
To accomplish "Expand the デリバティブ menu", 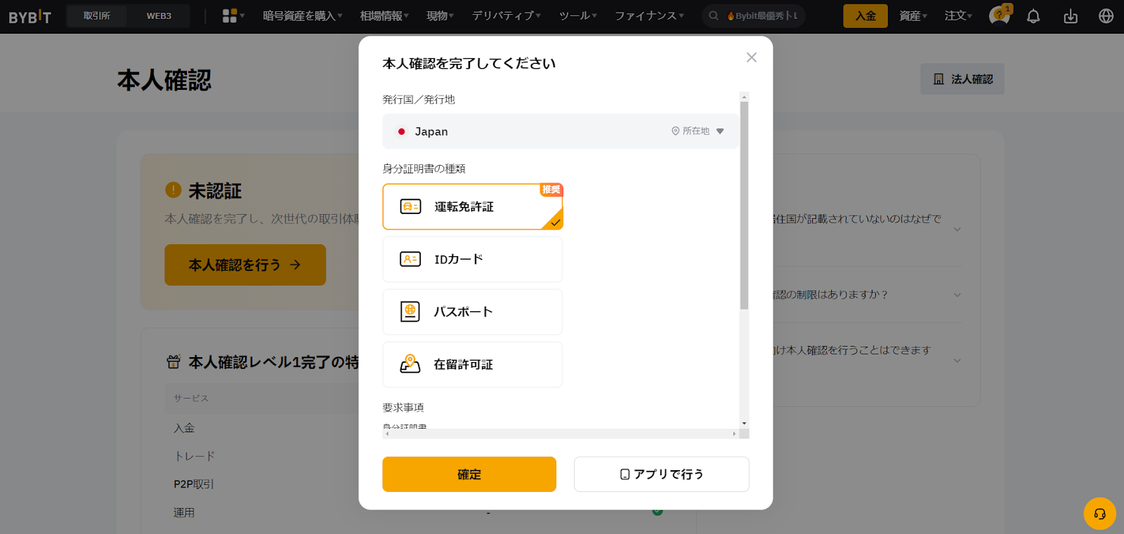I will coord(507,15).
